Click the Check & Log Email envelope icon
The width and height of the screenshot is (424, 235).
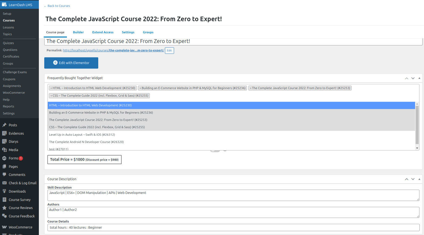[4, 183]
